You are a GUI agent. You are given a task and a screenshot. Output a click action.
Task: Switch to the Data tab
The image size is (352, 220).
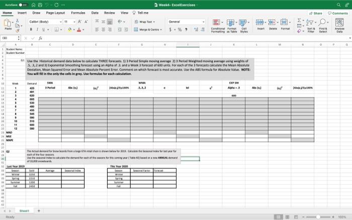click(x=95, y=13)
